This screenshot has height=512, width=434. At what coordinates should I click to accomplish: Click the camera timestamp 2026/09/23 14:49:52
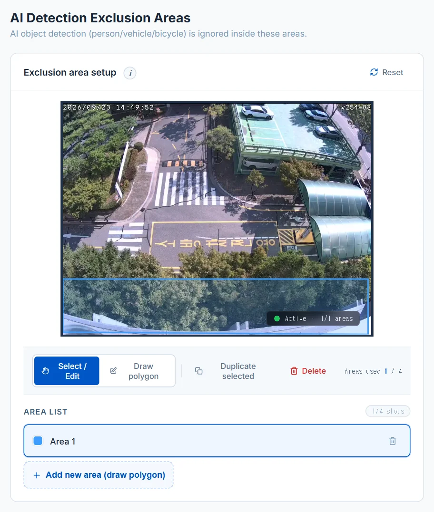pyautogui.click(x=108, y=107)
